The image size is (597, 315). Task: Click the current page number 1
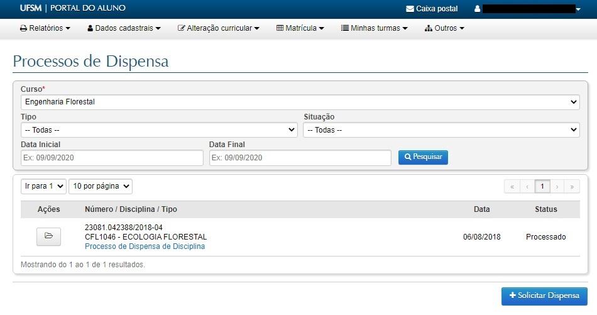point(542,187)
